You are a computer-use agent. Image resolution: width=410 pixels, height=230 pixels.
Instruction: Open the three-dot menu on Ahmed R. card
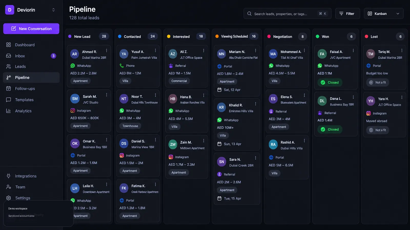(x=107, y=51)
